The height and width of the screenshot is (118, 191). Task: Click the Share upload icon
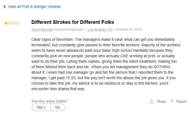[x=152, y=102]
